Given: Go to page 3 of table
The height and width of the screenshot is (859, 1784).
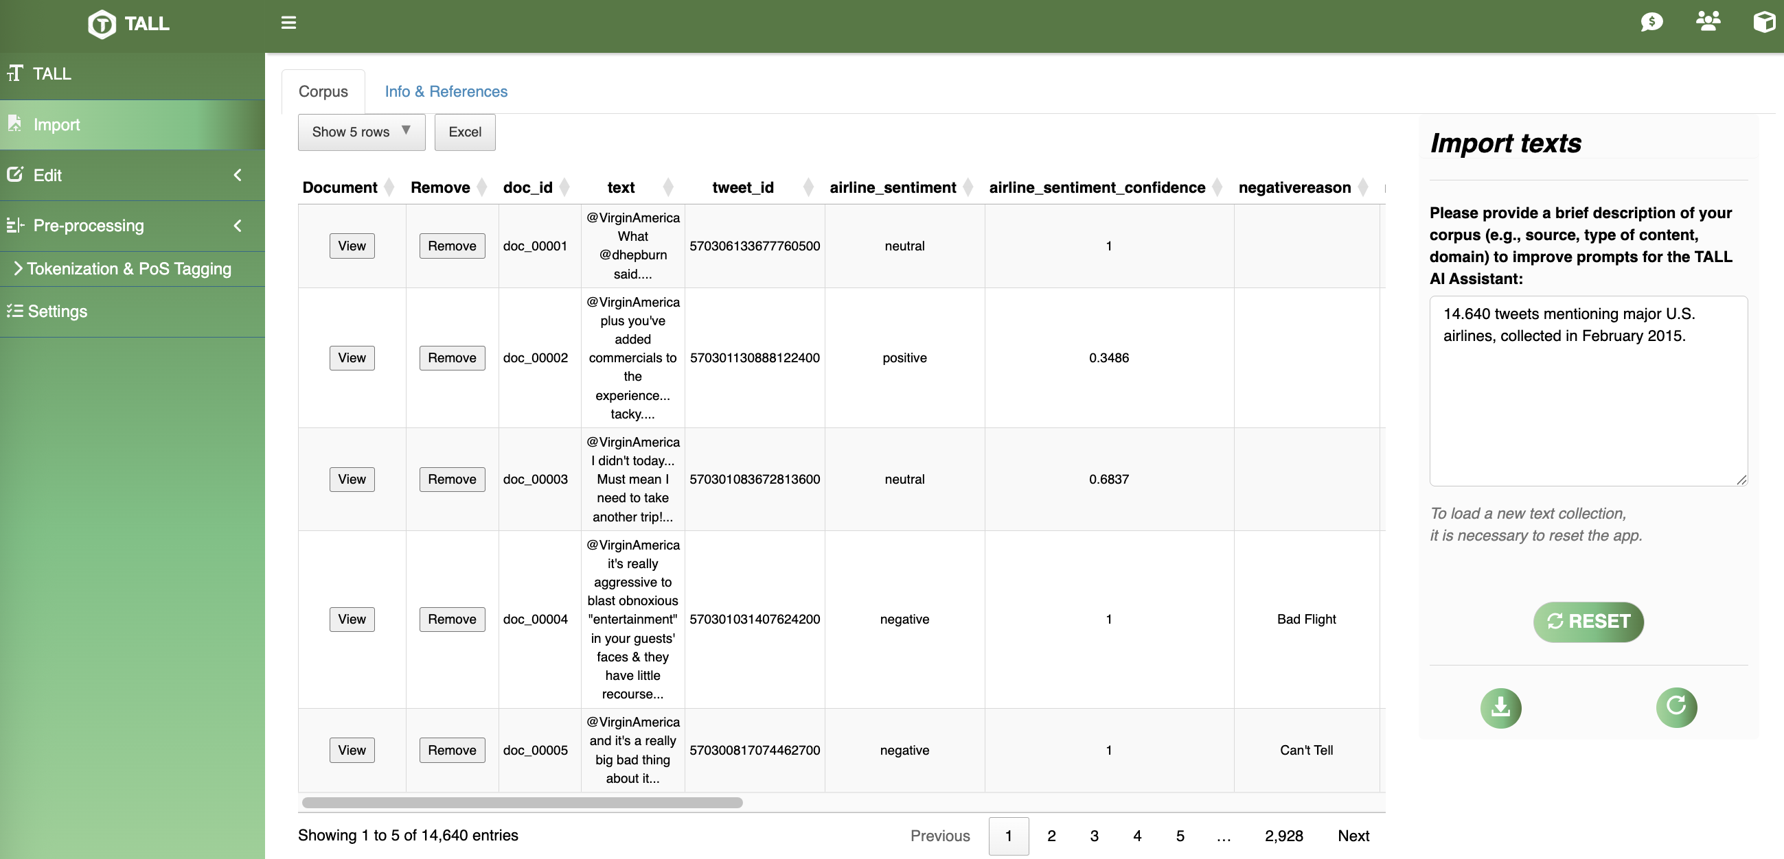Looking at the screenshot, I should click(1094, 836).
